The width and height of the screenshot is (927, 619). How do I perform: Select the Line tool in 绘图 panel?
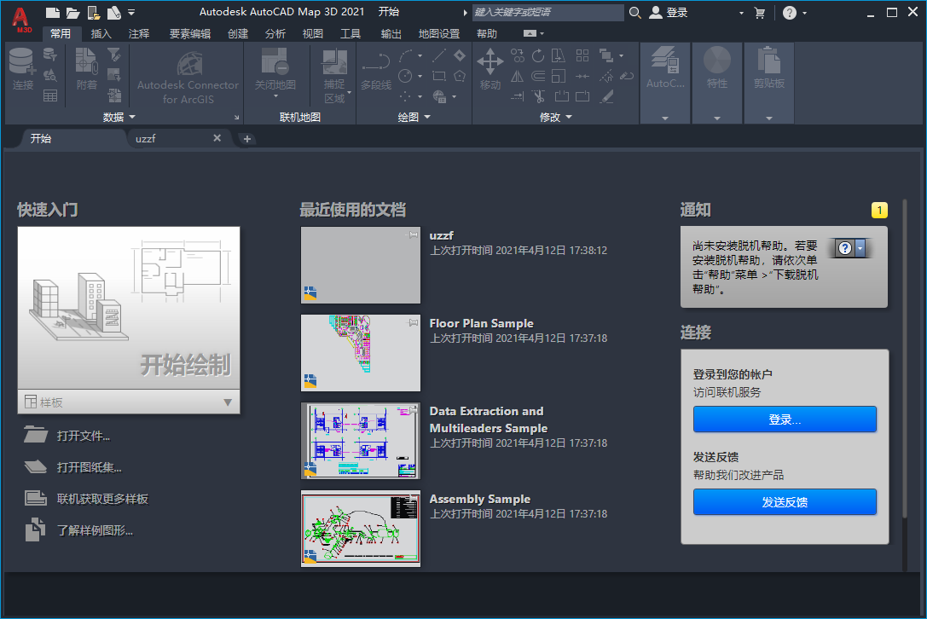tap(439, 55)
